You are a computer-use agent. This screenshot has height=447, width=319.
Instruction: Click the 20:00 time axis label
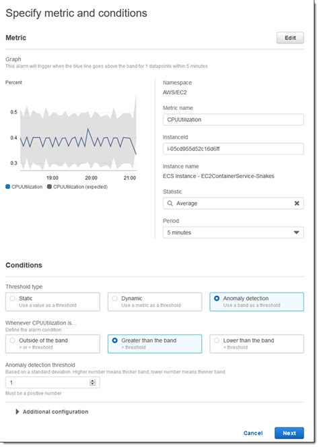point(91,178)
